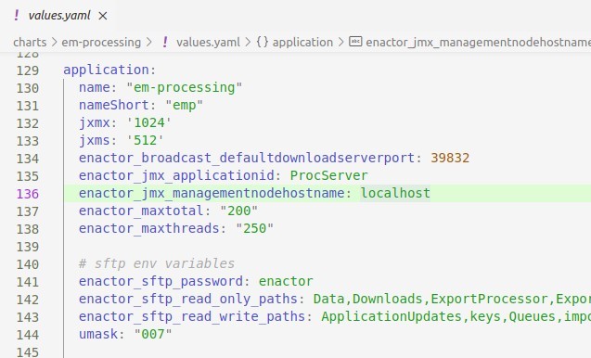
Task: Click enactor_broadcast_defaultdownloadserverport key
Action: [247, 158]
